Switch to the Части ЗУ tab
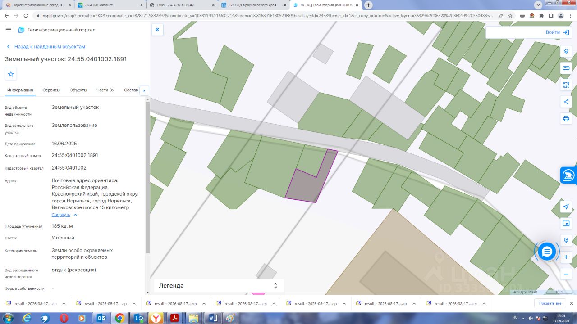This screenshot has width=577, height=324. (105, 90)
